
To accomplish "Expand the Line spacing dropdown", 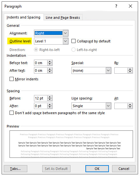I will pos(108,106).
